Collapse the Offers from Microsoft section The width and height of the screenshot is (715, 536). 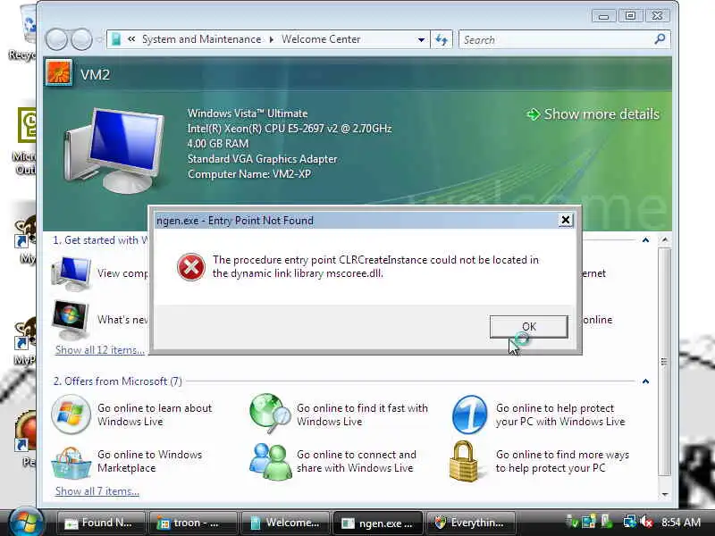tap(645, 381)
